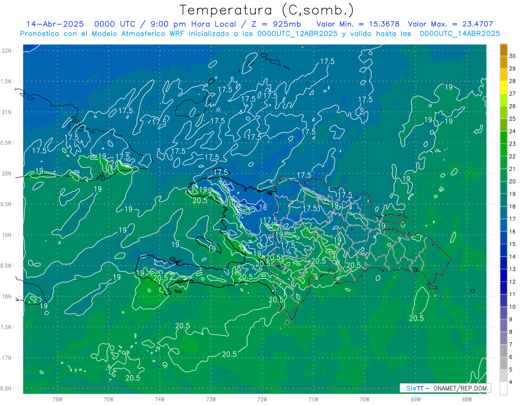
Task: Click legend value '26' on color scale
Action: [x=513, y=106]
